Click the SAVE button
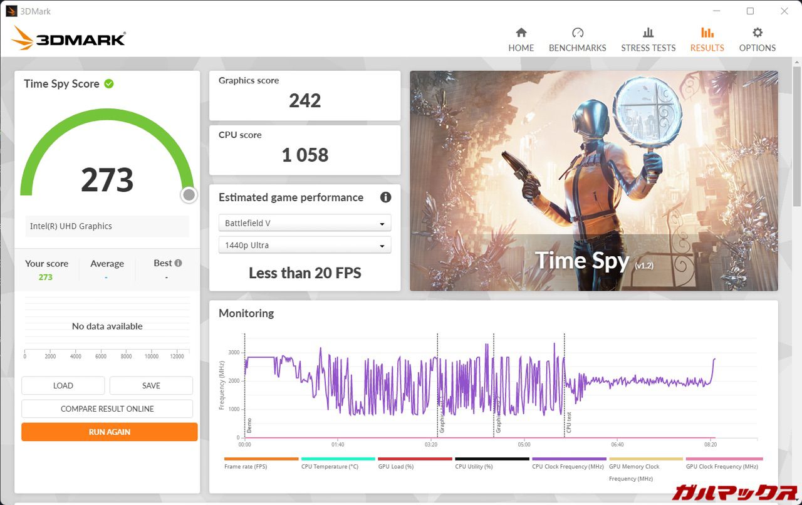 pos(151,385)
